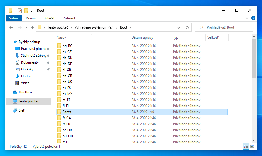Switch to large icons view

252,146
